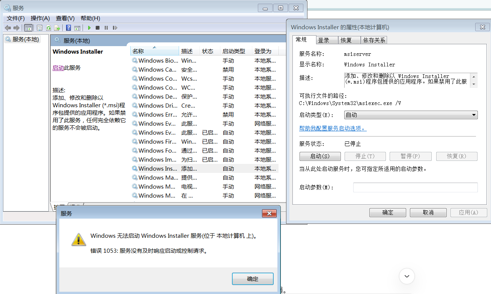This screenshot has width=491, height=294.
Task: Open the 启动类型 dropdown set to 自动
Action: point(411,115)
